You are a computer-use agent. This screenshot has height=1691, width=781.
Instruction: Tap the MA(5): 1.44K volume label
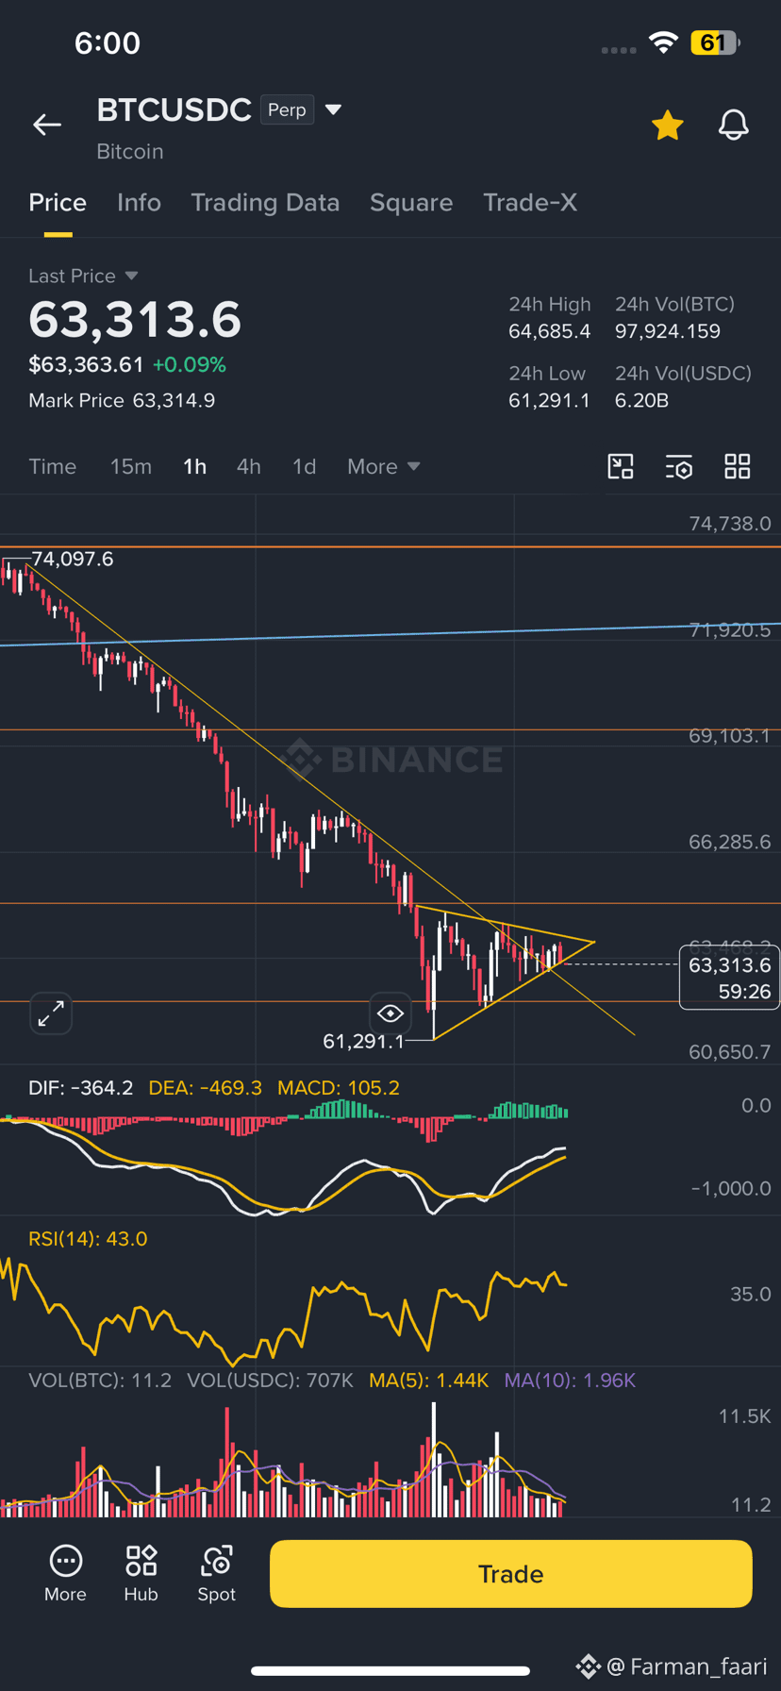[x=428, y=1381]
